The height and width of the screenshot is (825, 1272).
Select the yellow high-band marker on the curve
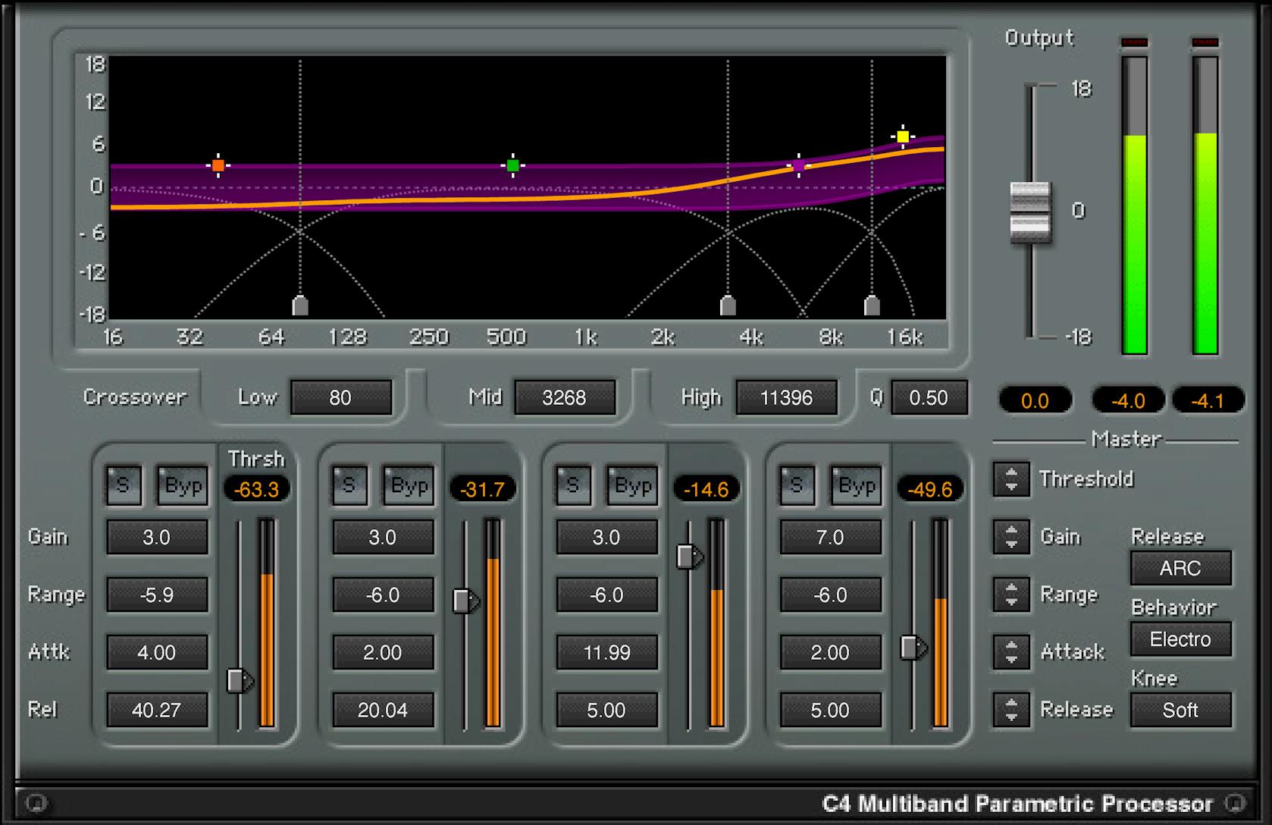coord(902,135)
